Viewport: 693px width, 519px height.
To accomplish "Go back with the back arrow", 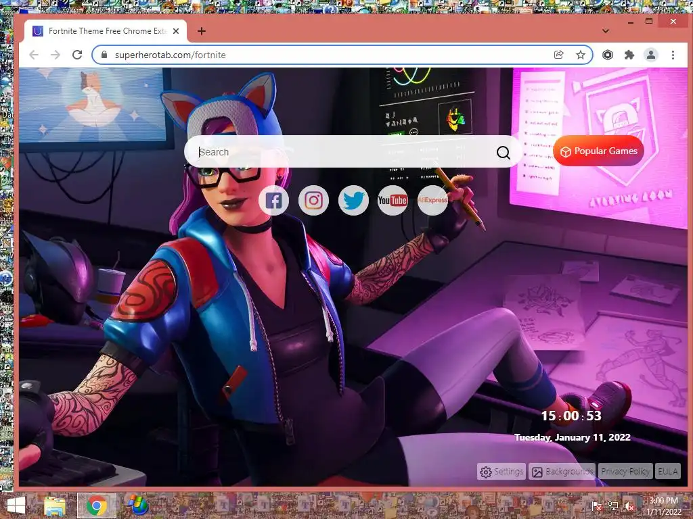I will pyautogui.click(x=34, y=55).
